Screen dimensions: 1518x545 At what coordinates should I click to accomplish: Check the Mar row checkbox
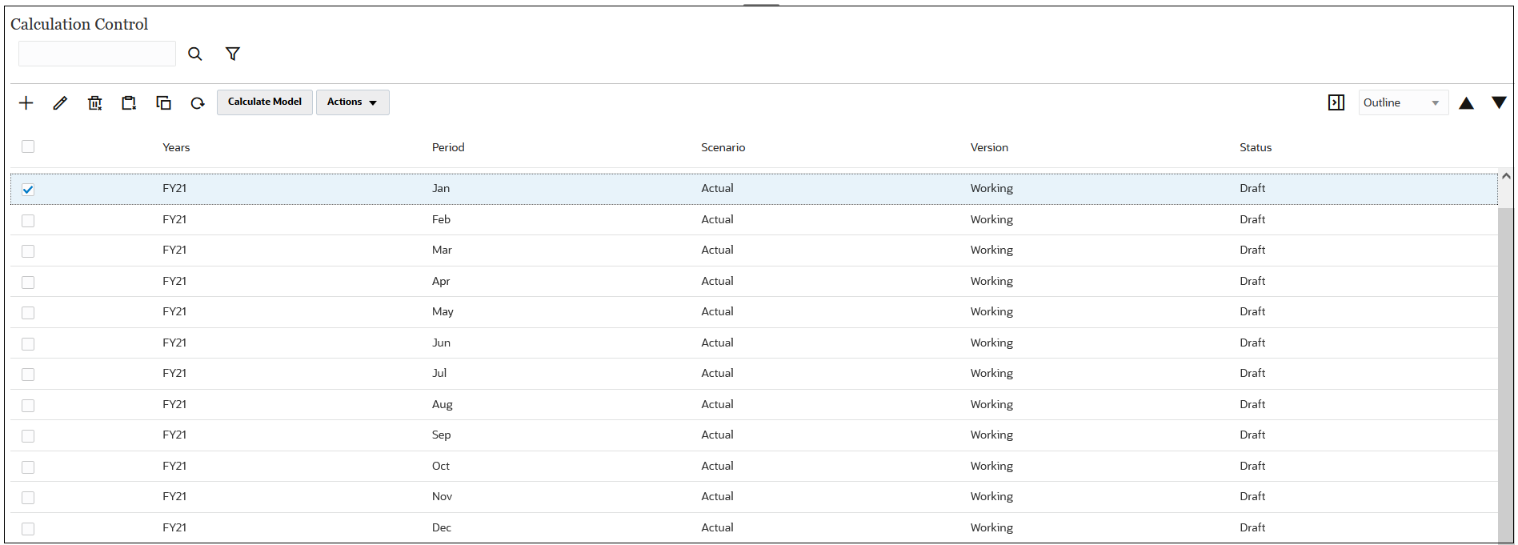tap(28, 251)
